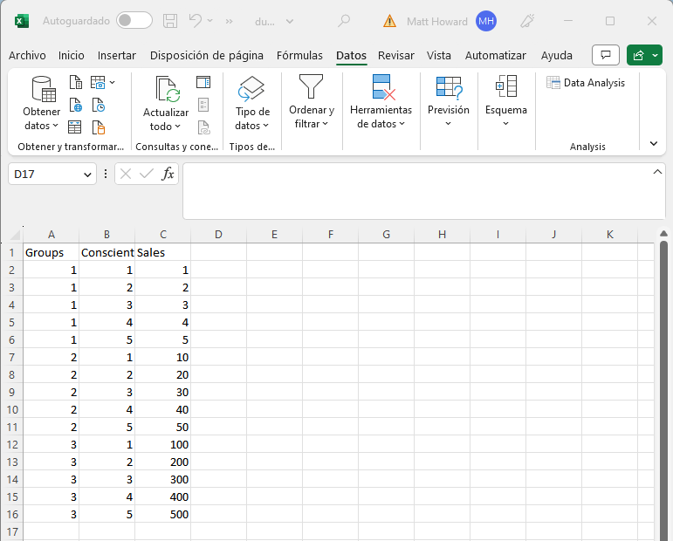
Task: Expand the Name Box dropdown arrow
Action: 87,175
